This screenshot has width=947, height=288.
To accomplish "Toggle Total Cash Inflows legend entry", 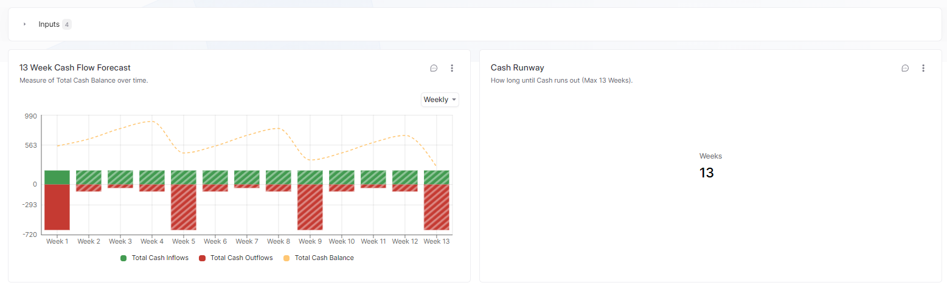I will 154,258.
